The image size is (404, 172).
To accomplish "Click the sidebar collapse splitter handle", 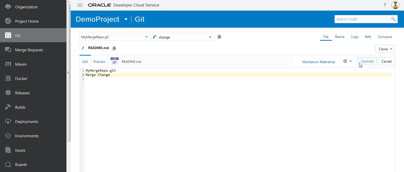I will tap(68, 73).
